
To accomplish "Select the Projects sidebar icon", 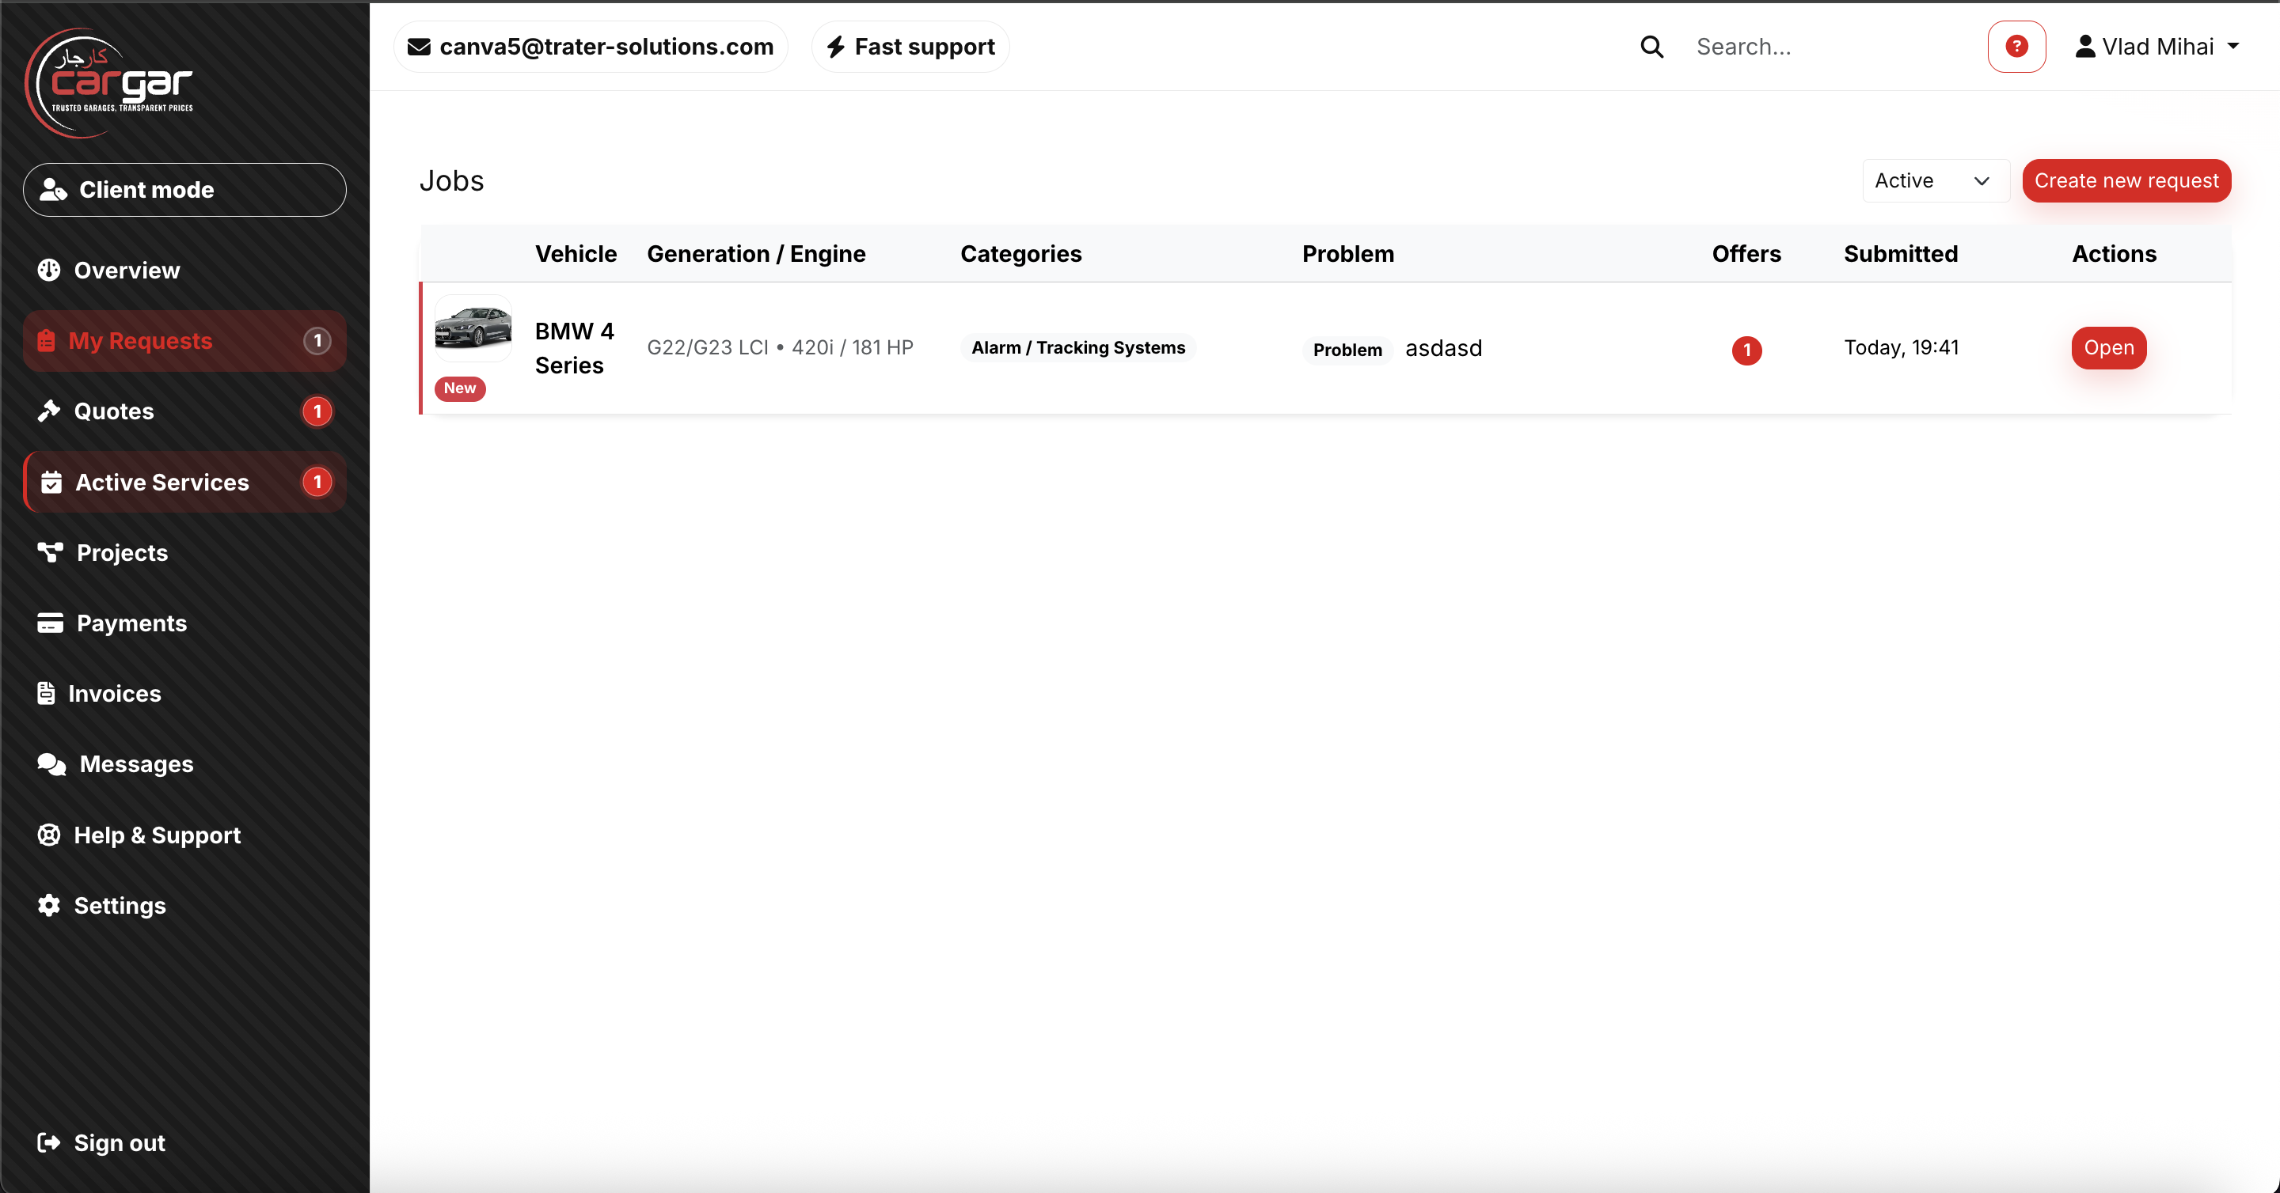I will click(x=50, y=552).
